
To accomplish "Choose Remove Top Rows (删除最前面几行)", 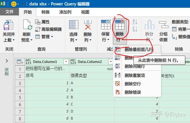I will coord(137,50).
